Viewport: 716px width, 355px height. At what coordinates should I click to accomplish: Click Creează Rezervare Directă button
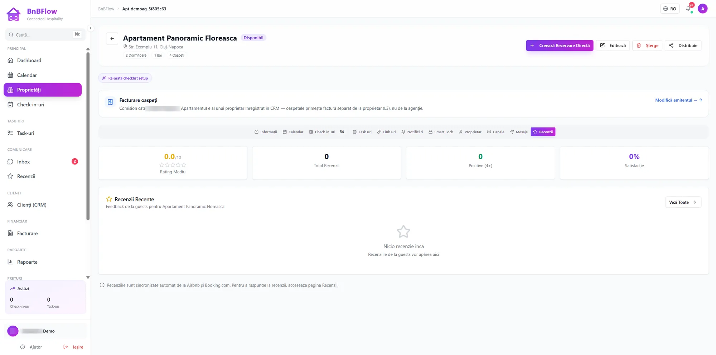click(560, 45)
